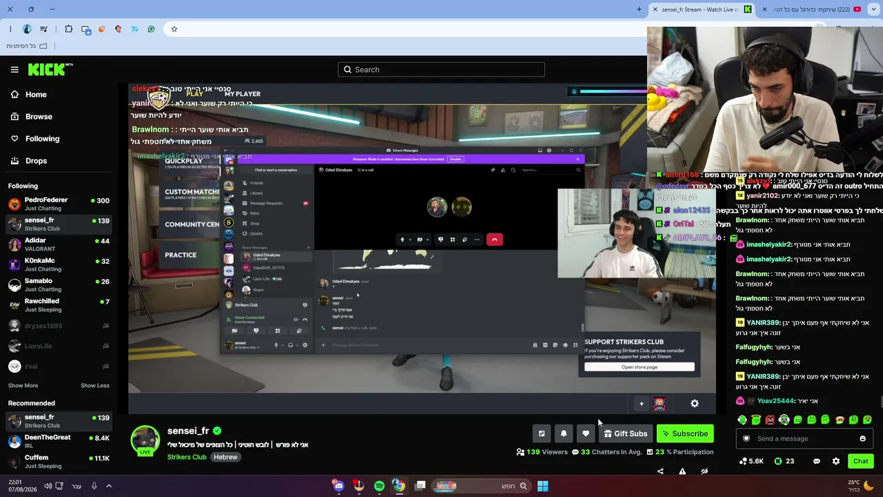Open the Kick sidebar hamburger menu
The height and width of the screenshot is (497, 883).
click(x=14, y=70)
